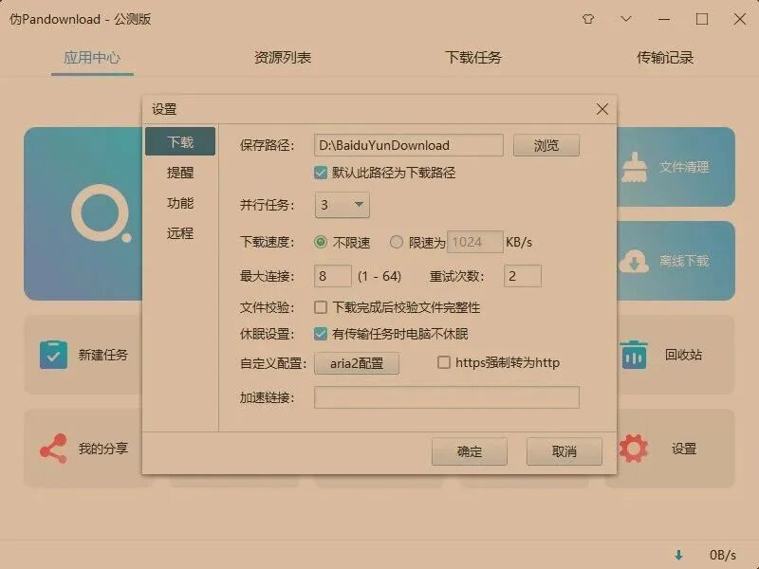Select the 提醒 settings category
Image resolution: width=759 pixels, height=569 pixels.
180,173
